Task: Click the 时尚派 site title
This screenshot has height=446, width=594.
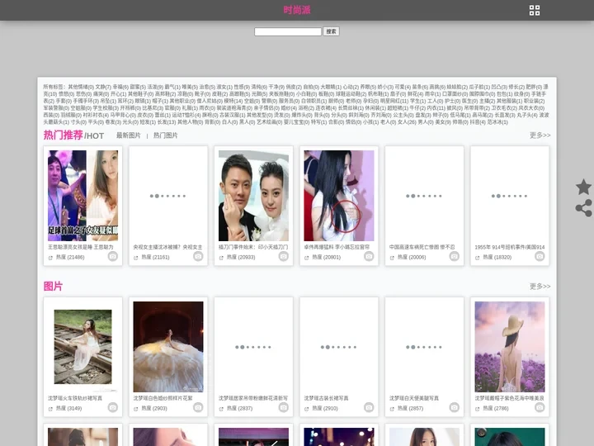Action: [x=297, y=10]
